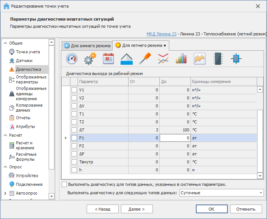Collapse the Общие section in sidebar

pos(5,43)
